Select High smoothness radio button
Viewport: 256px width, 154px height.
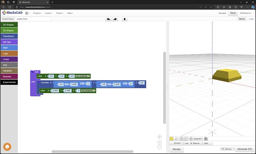click(202, 143)
